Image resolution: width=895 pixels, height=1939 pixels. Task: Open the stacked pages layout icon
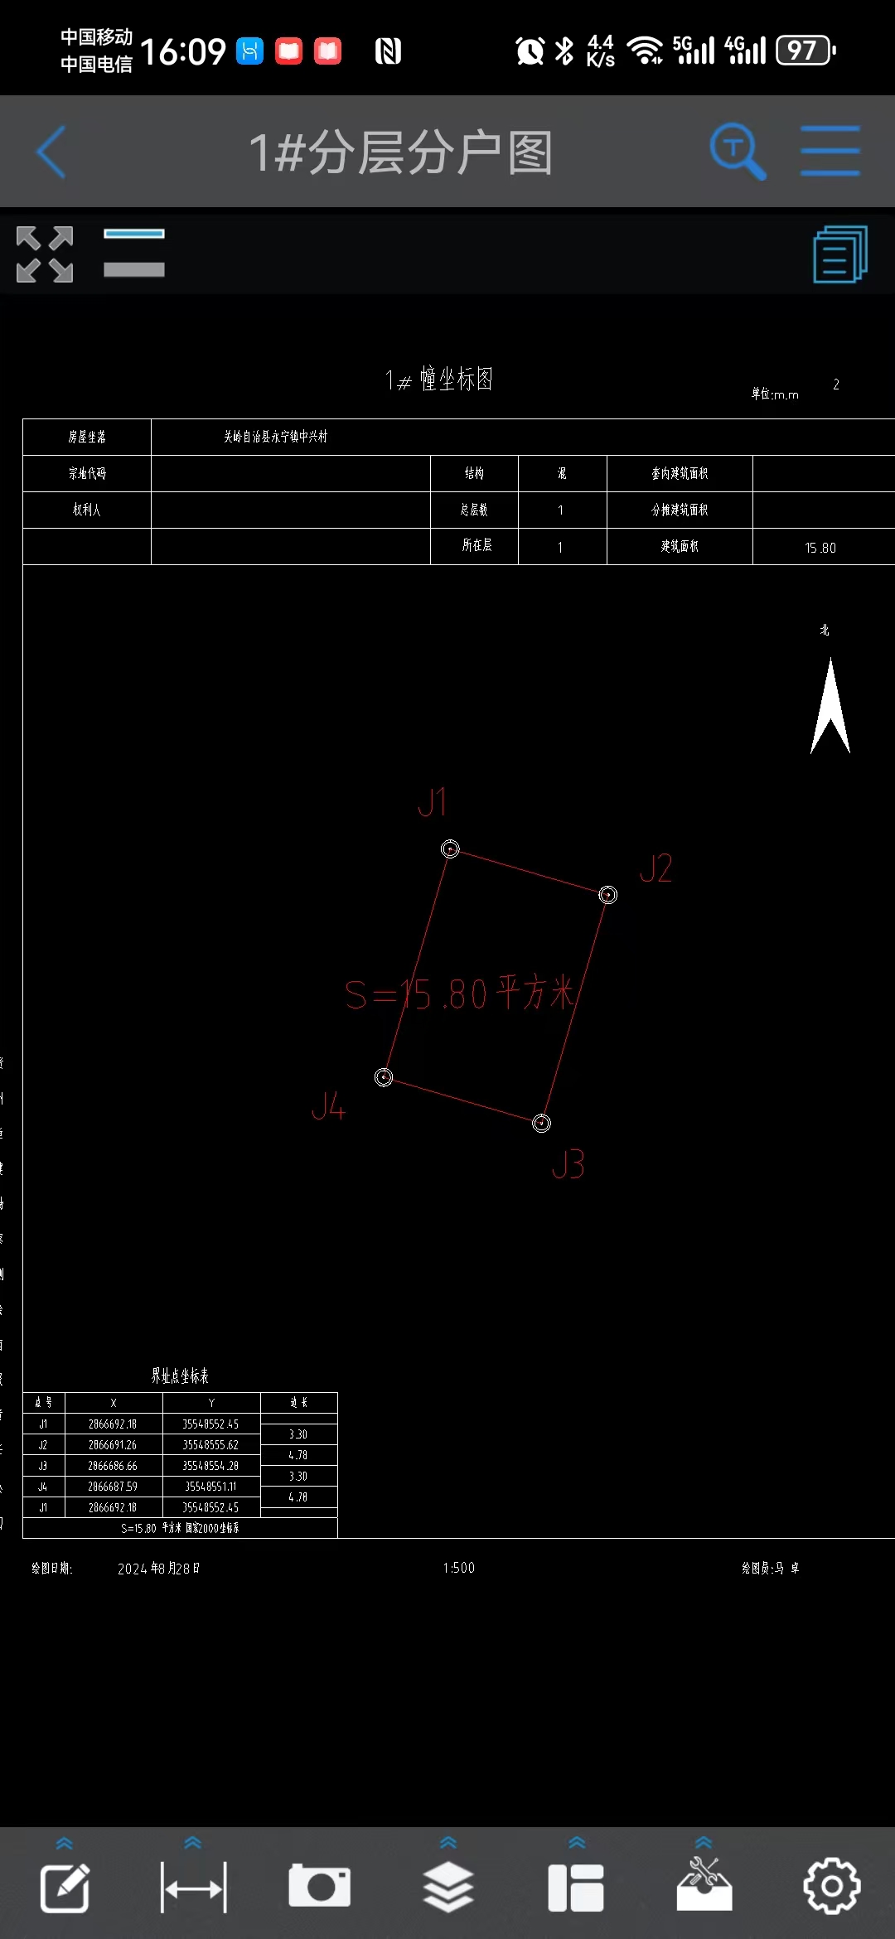tap(839, 254)
